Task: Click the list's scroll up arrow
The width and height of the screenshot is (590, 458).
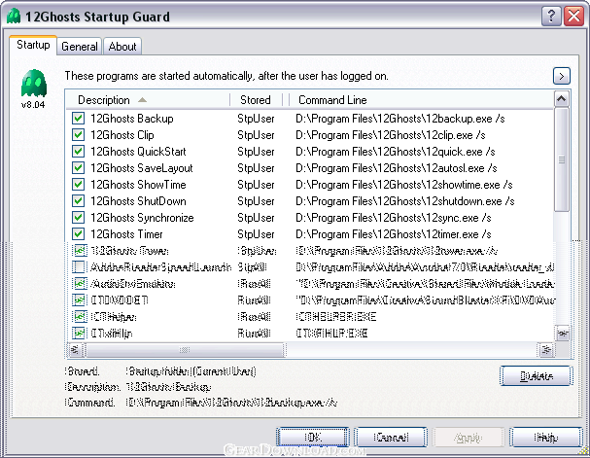Action: tap(562, 99)
